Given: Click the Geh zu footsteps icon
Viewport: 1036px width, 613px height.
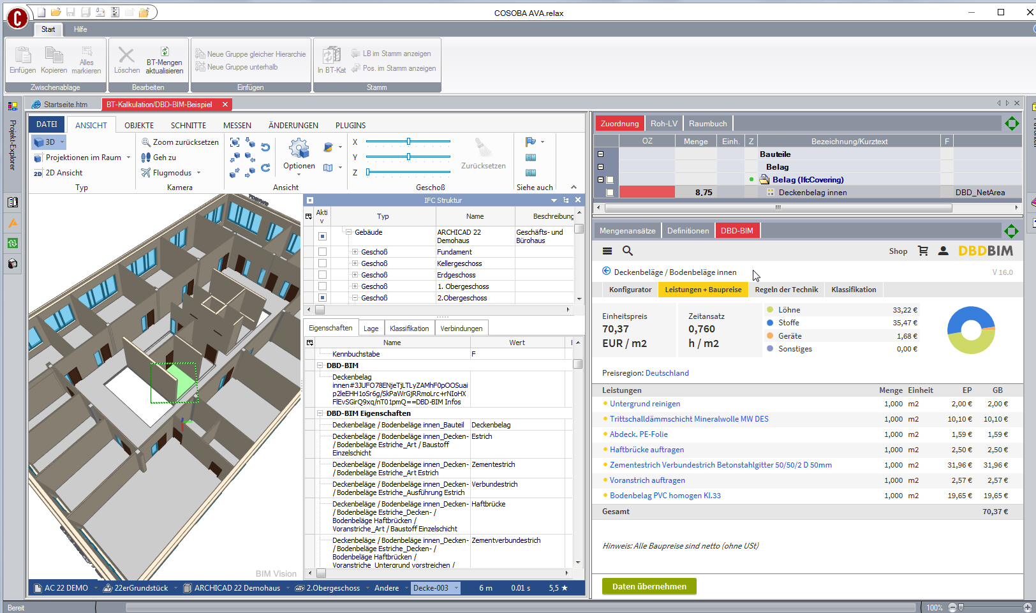Looking at the screenshot, I should point(145,158).
